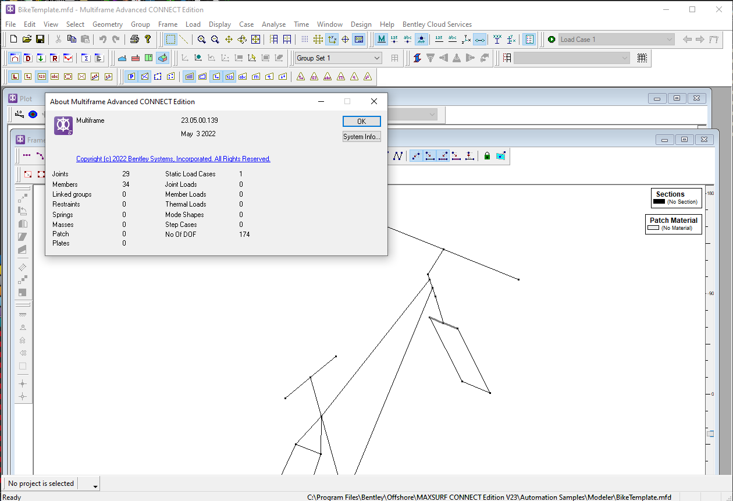Click the red I-beam section icon
Viewport: 733px width, 501px height.
point(417,58)
